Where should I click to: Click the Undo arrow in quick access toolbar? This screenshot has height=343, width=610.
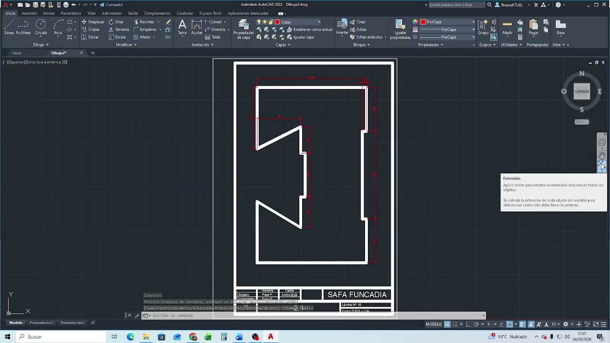click(74, 5)
